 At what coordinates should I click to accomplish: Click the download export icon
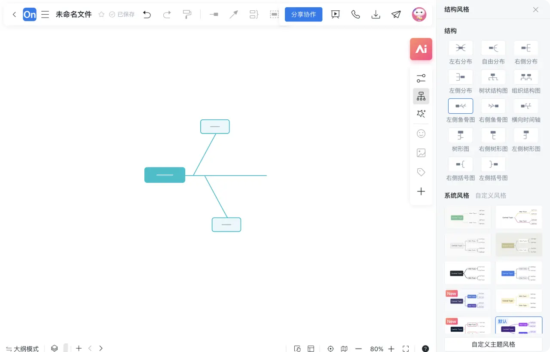click(x=376, y=15)
